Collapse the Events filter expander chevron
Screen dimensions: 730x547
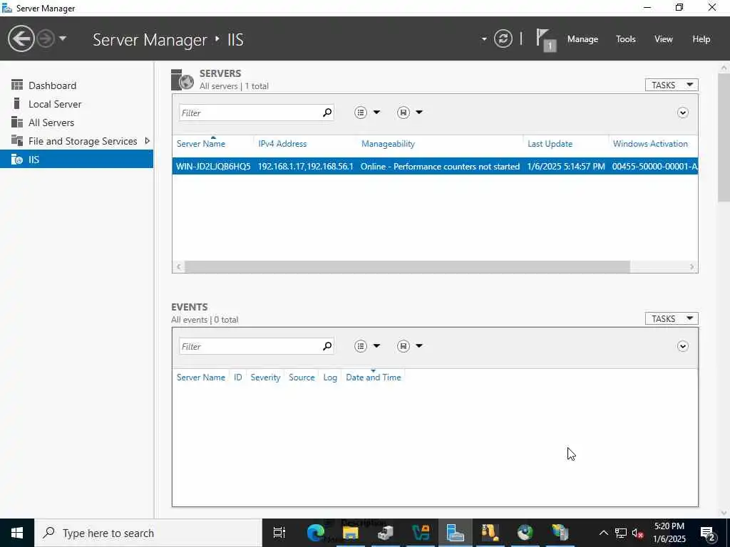(x=682, y=346)
